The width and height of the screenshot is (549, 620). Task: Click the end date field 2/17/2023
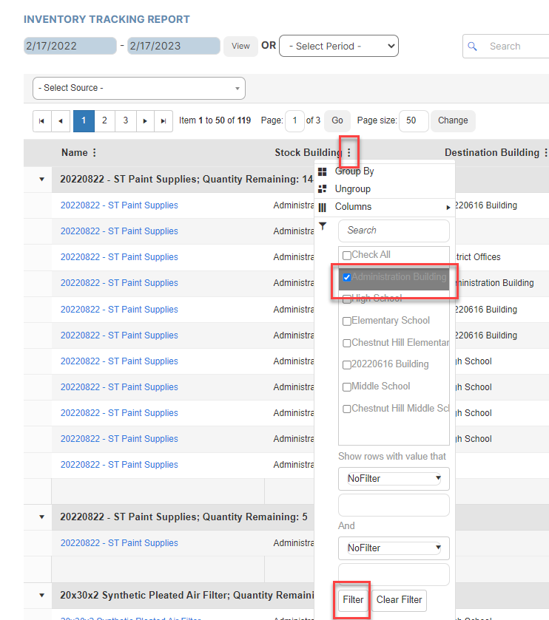(173, 46)
